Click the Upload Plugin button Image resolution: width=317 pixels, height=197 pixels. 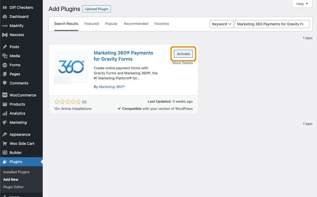point(96,9)
